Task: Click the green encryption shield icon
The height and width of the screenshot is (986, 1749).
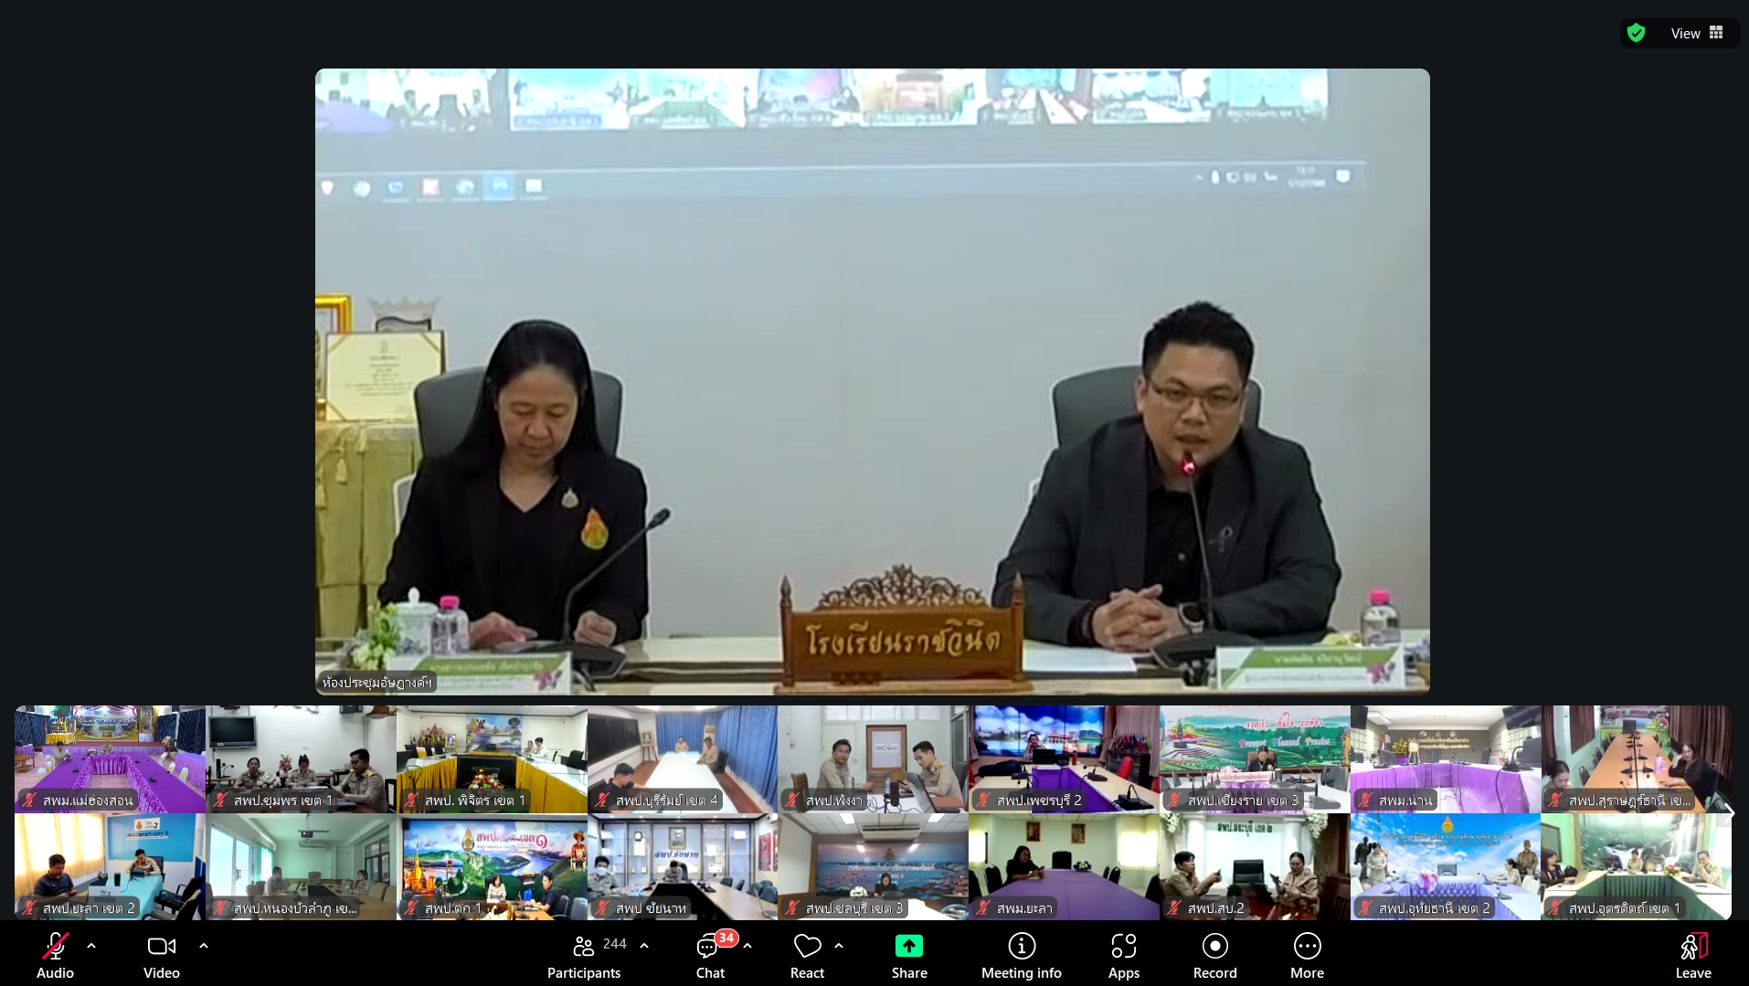Action: pos(1636,34)
